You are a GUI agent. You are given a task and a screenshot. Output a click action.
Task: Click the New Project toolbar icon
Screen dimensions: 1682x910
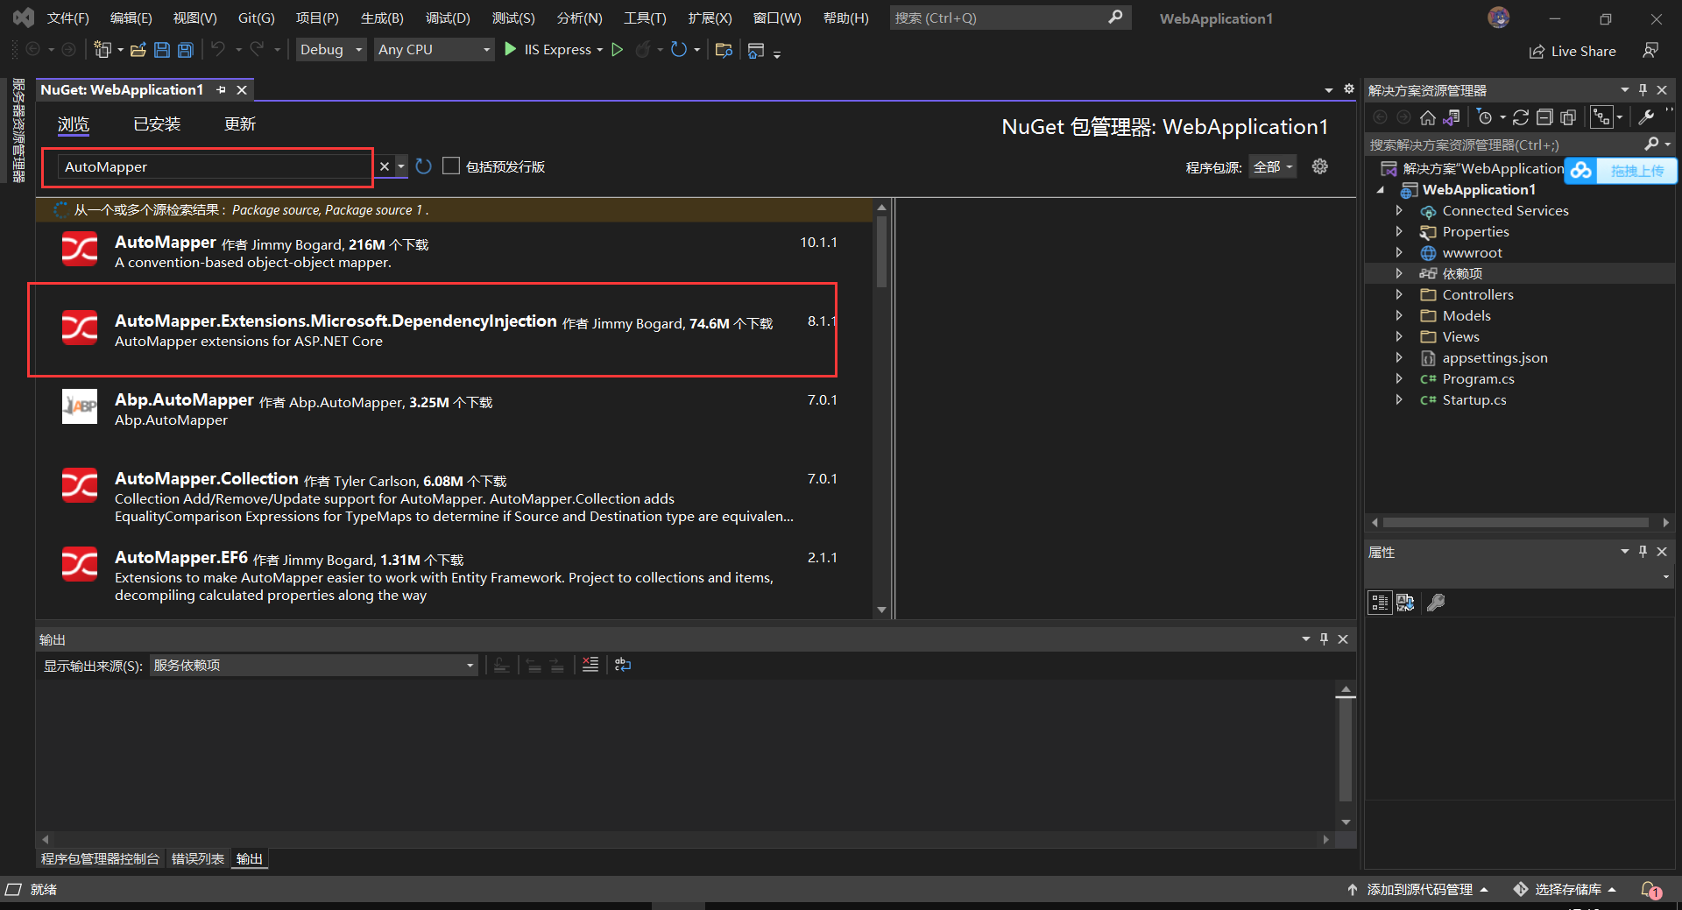pos(102,50)
